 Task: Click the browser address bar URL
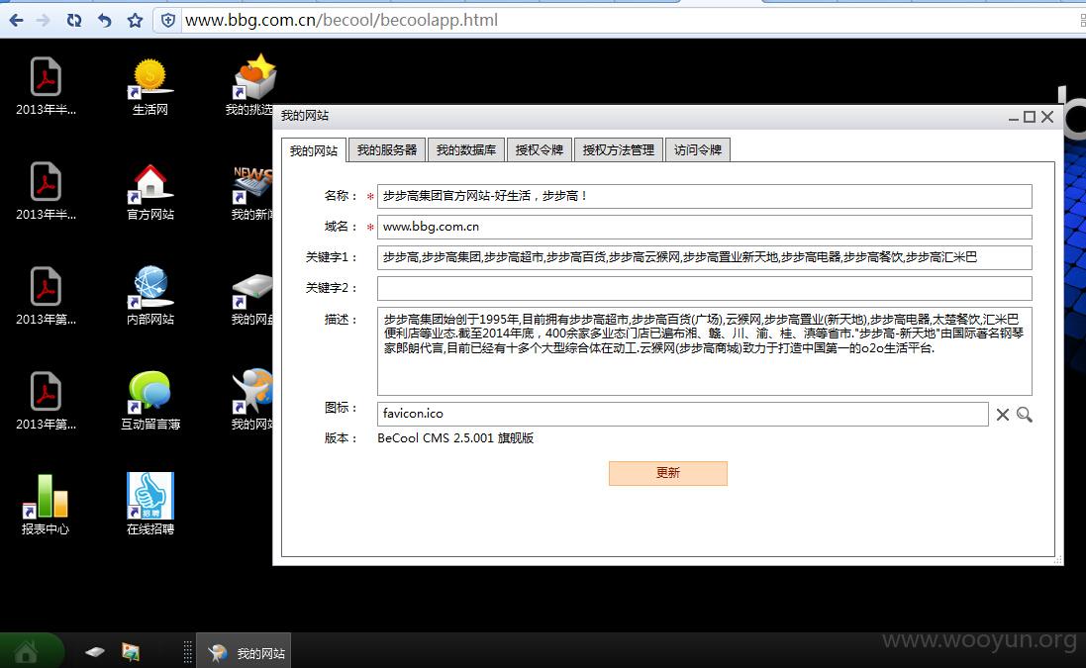(342, 21)
